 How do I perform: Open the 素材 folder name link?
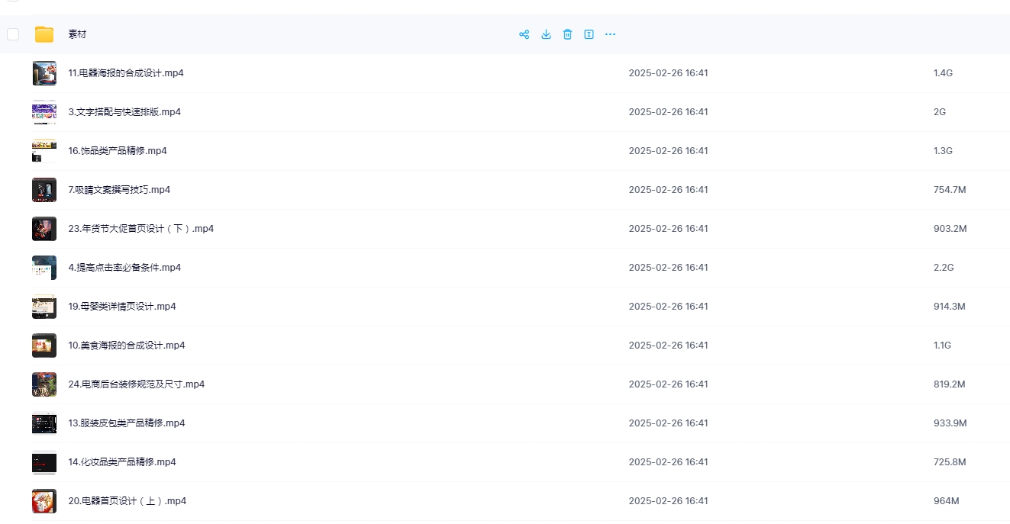(x=77, y=34)
